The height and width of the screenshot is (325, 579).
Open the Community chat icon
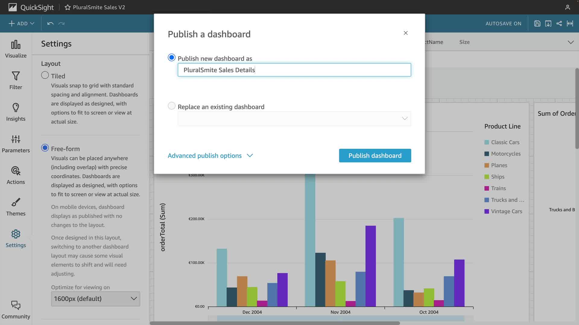point(16,305)
